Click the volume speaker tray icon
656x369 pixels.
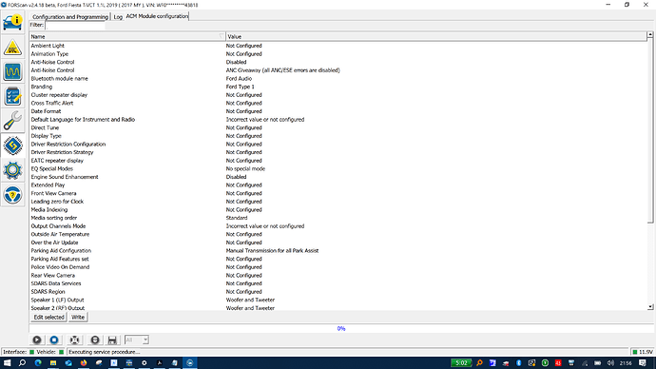(x=610, y=362)
